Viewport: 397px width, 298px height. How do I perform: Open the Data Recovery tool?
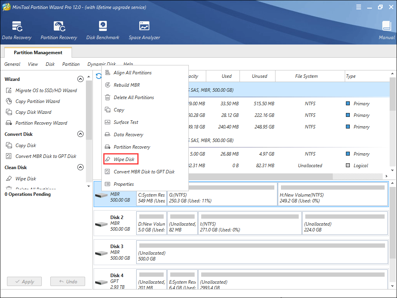[x=17, y=30]
